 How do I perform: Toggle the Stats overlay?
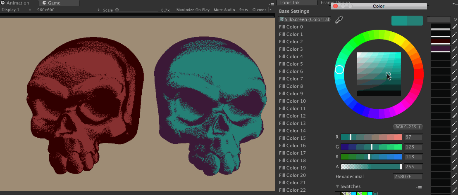(x=243, y=10)
